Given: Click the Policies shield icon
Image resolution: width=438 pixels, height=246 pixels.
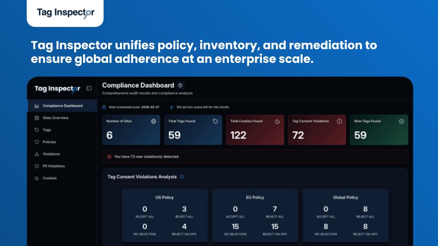Looking at the screenshot, I should pos(36,142).
